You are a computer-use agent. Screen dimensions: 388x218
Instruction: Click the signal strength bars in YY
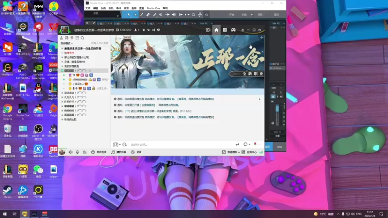coord(261,152)
